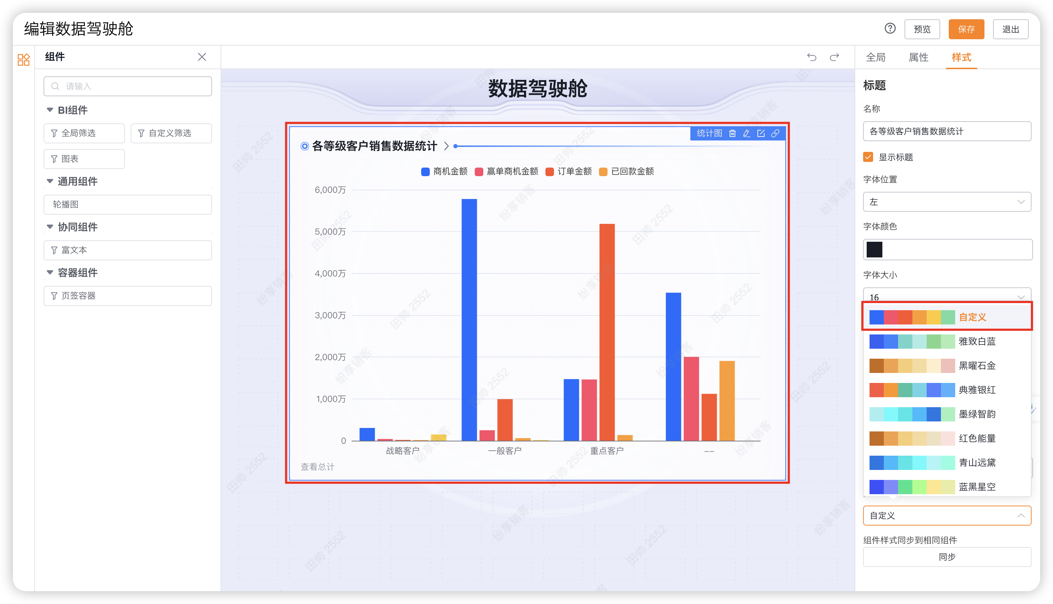The image size is (1053, 604).
Task: Click the 查看总计 link
Action: click(x=317, y=467)
